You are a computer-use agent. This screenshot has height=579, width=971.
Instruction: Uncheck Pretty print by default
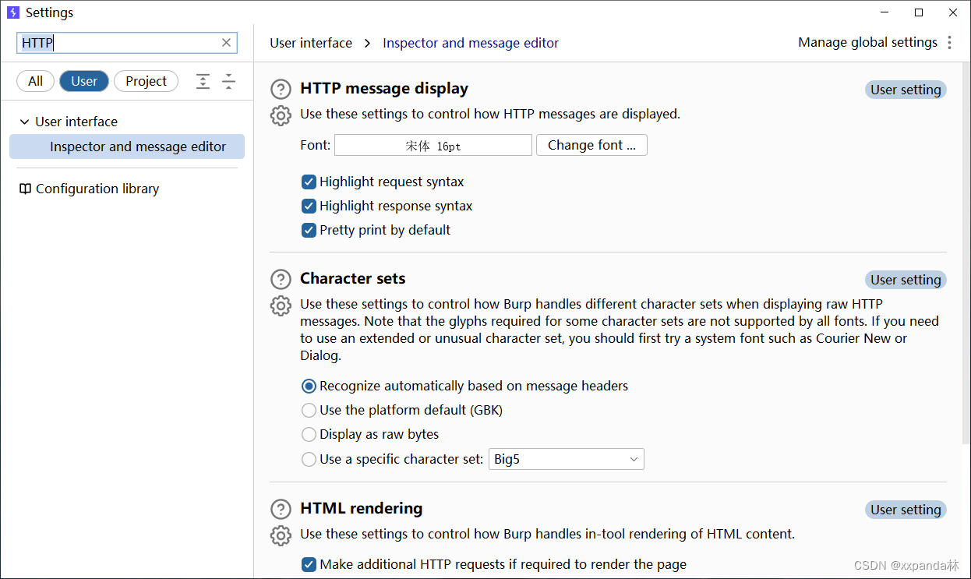(309, 231)
